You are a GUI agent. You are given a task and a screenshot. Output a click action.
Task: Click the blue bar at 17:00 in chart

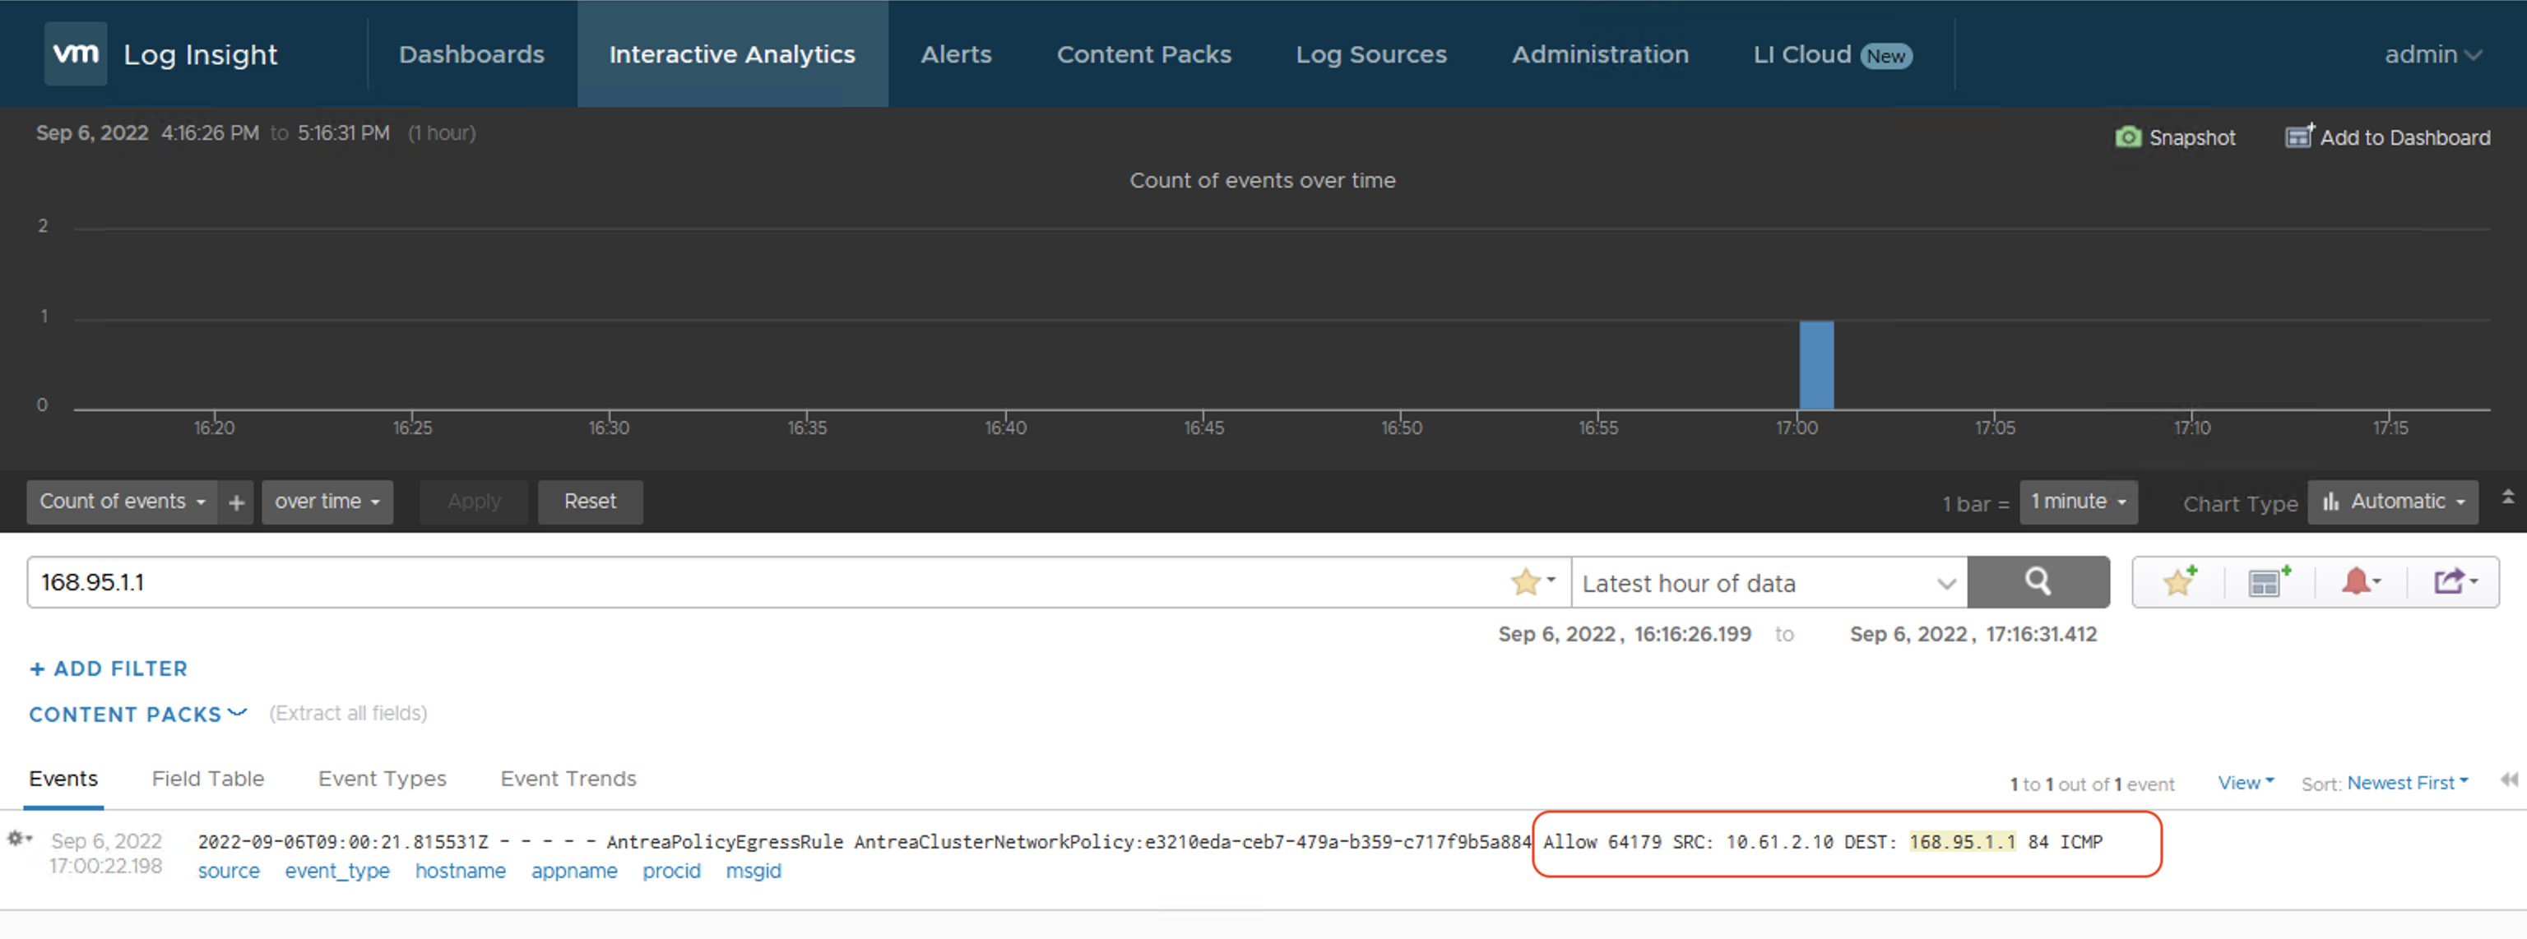click(1815, 364)
